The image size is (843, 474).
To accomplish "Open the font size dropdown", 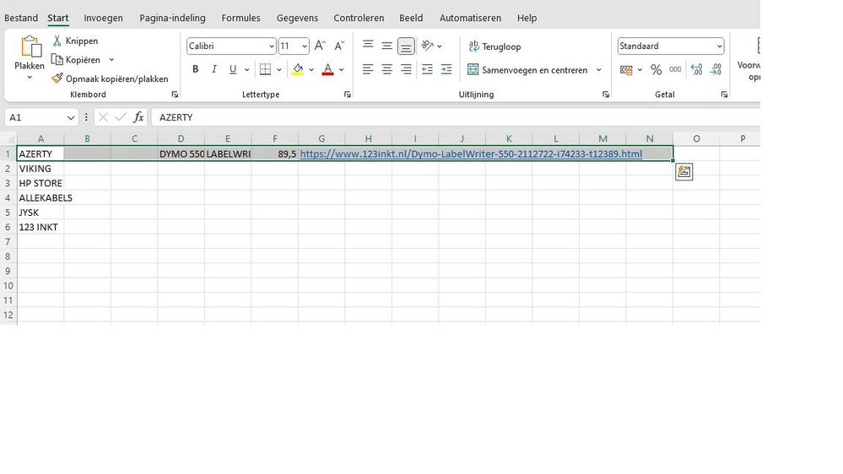I will pos(305,46).
